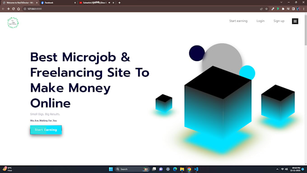Click the Sign up nav link
307x173 pixels.
click(279, 21)
